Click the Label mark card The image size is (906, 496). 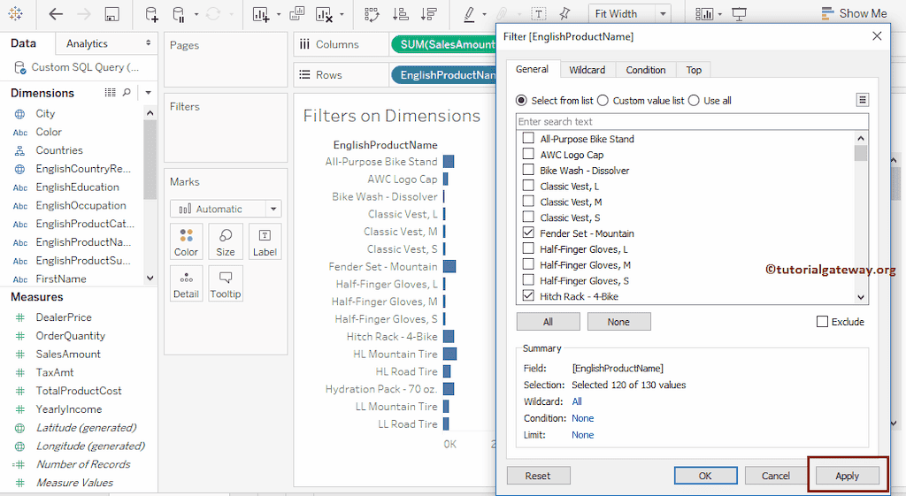pos(265,242)
